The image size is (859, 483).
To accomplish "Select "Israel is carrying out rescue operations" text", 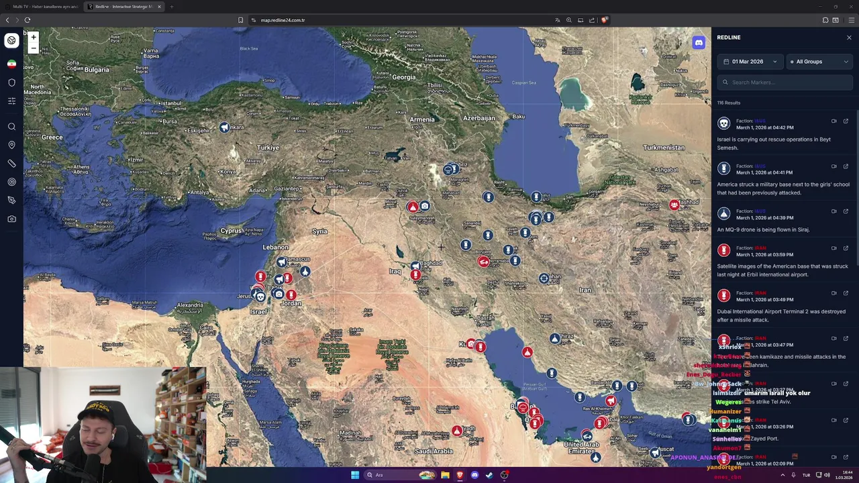I will tap(773, 144).
